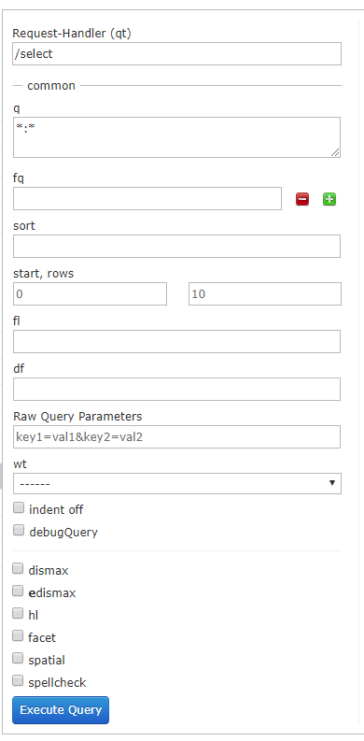
Task: Click the Raw Query Parameters field
Action: [176, 436]
